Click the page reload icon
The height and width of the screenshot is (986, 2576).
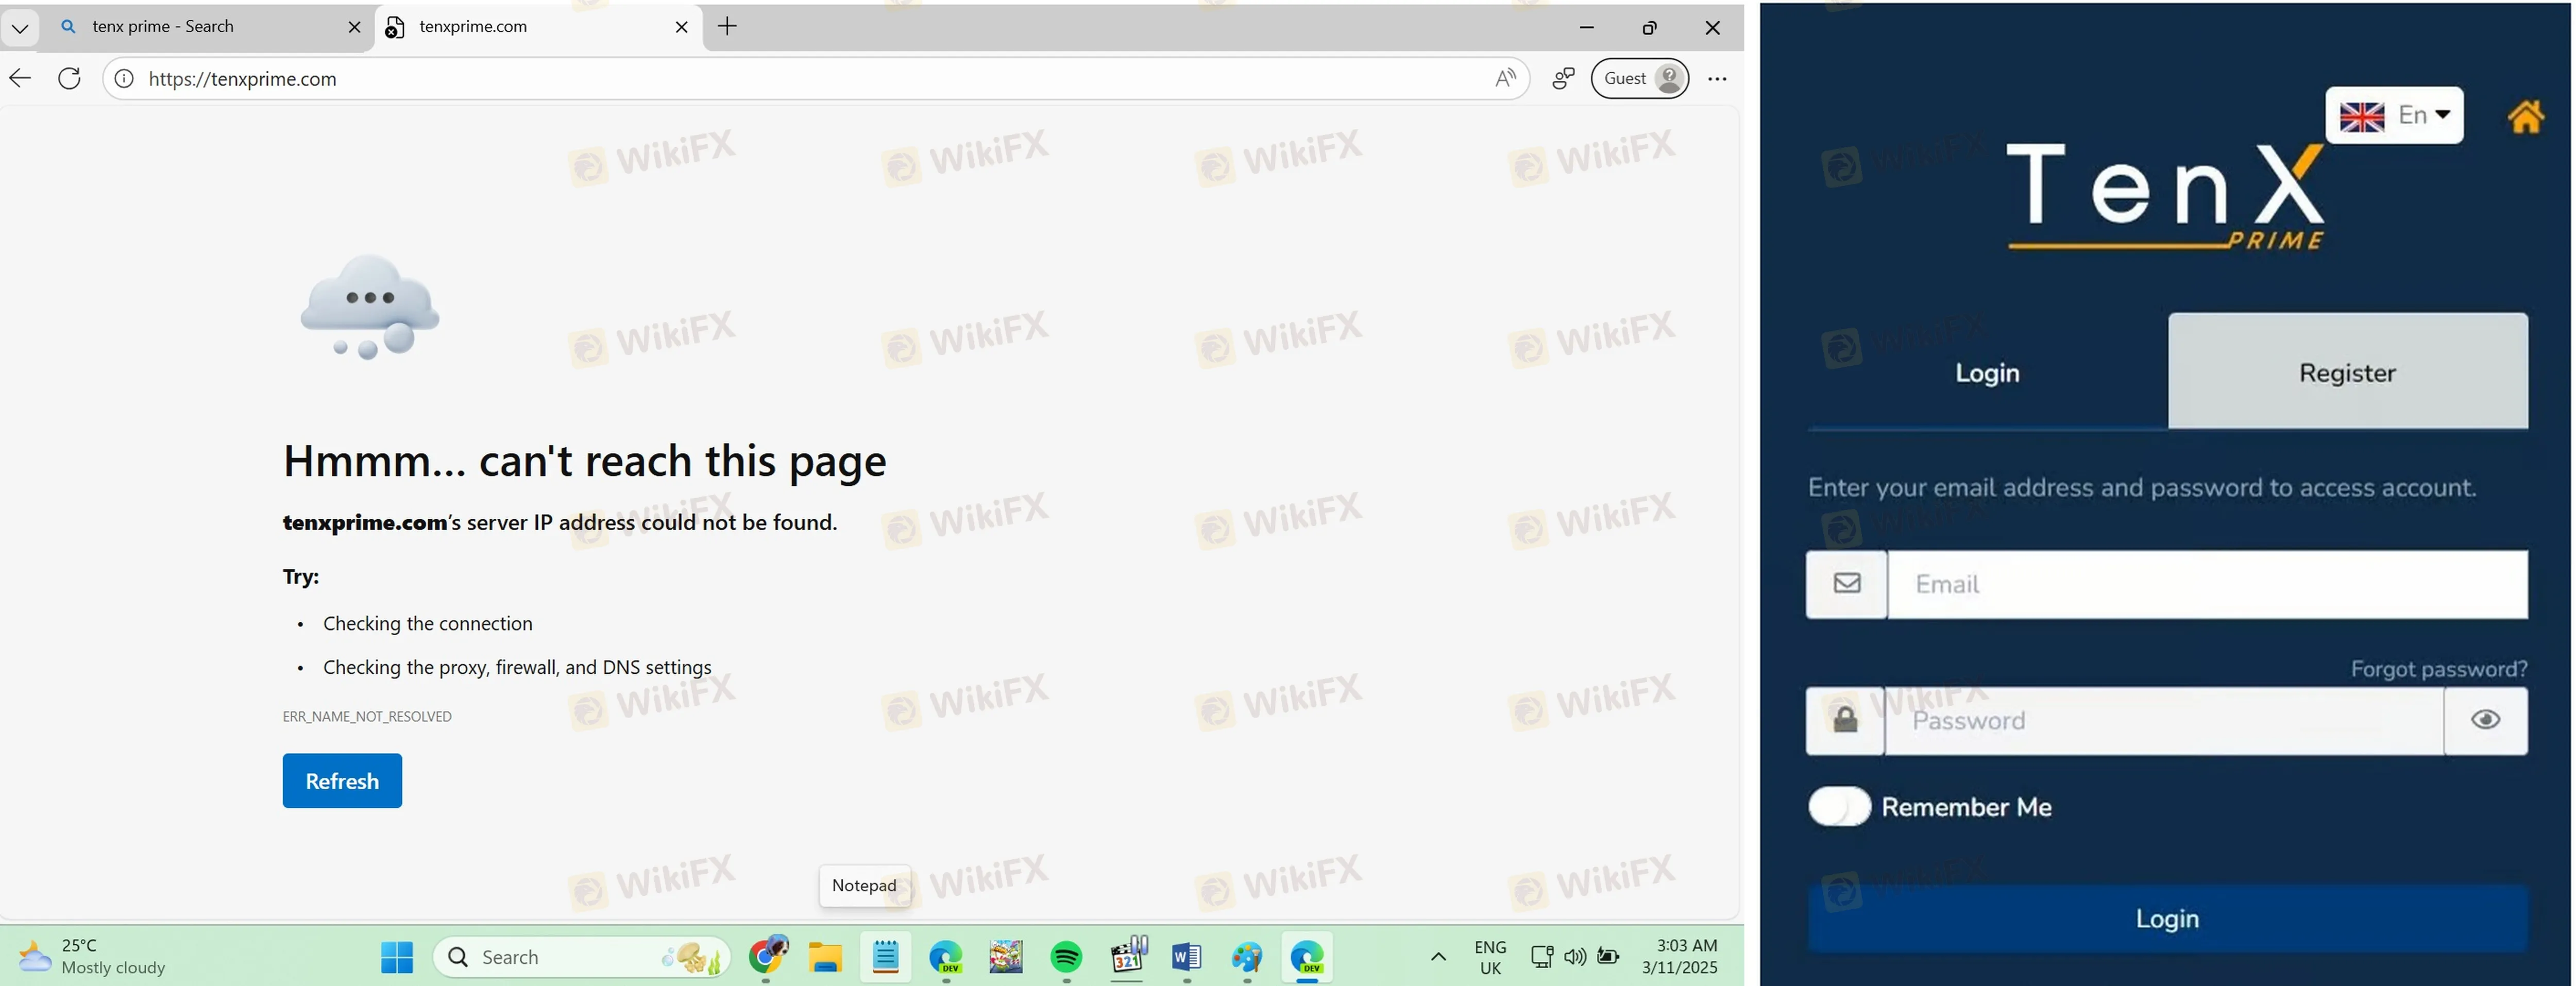coord(69,78)
